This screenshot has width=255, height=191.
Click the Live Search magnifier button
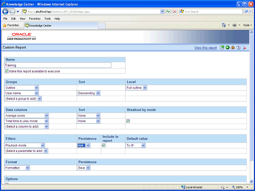[246, 12]
